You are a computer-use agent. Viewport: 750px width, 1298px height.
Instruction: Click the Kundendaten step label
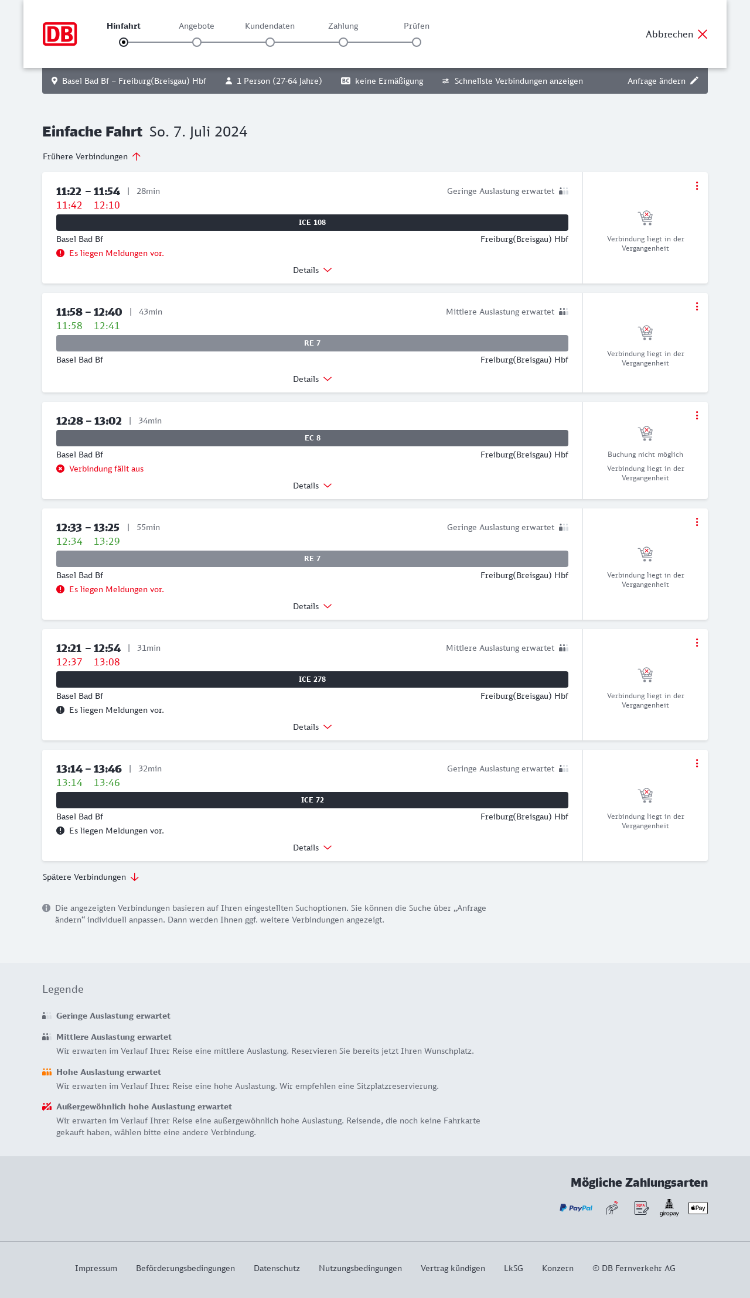270,26
